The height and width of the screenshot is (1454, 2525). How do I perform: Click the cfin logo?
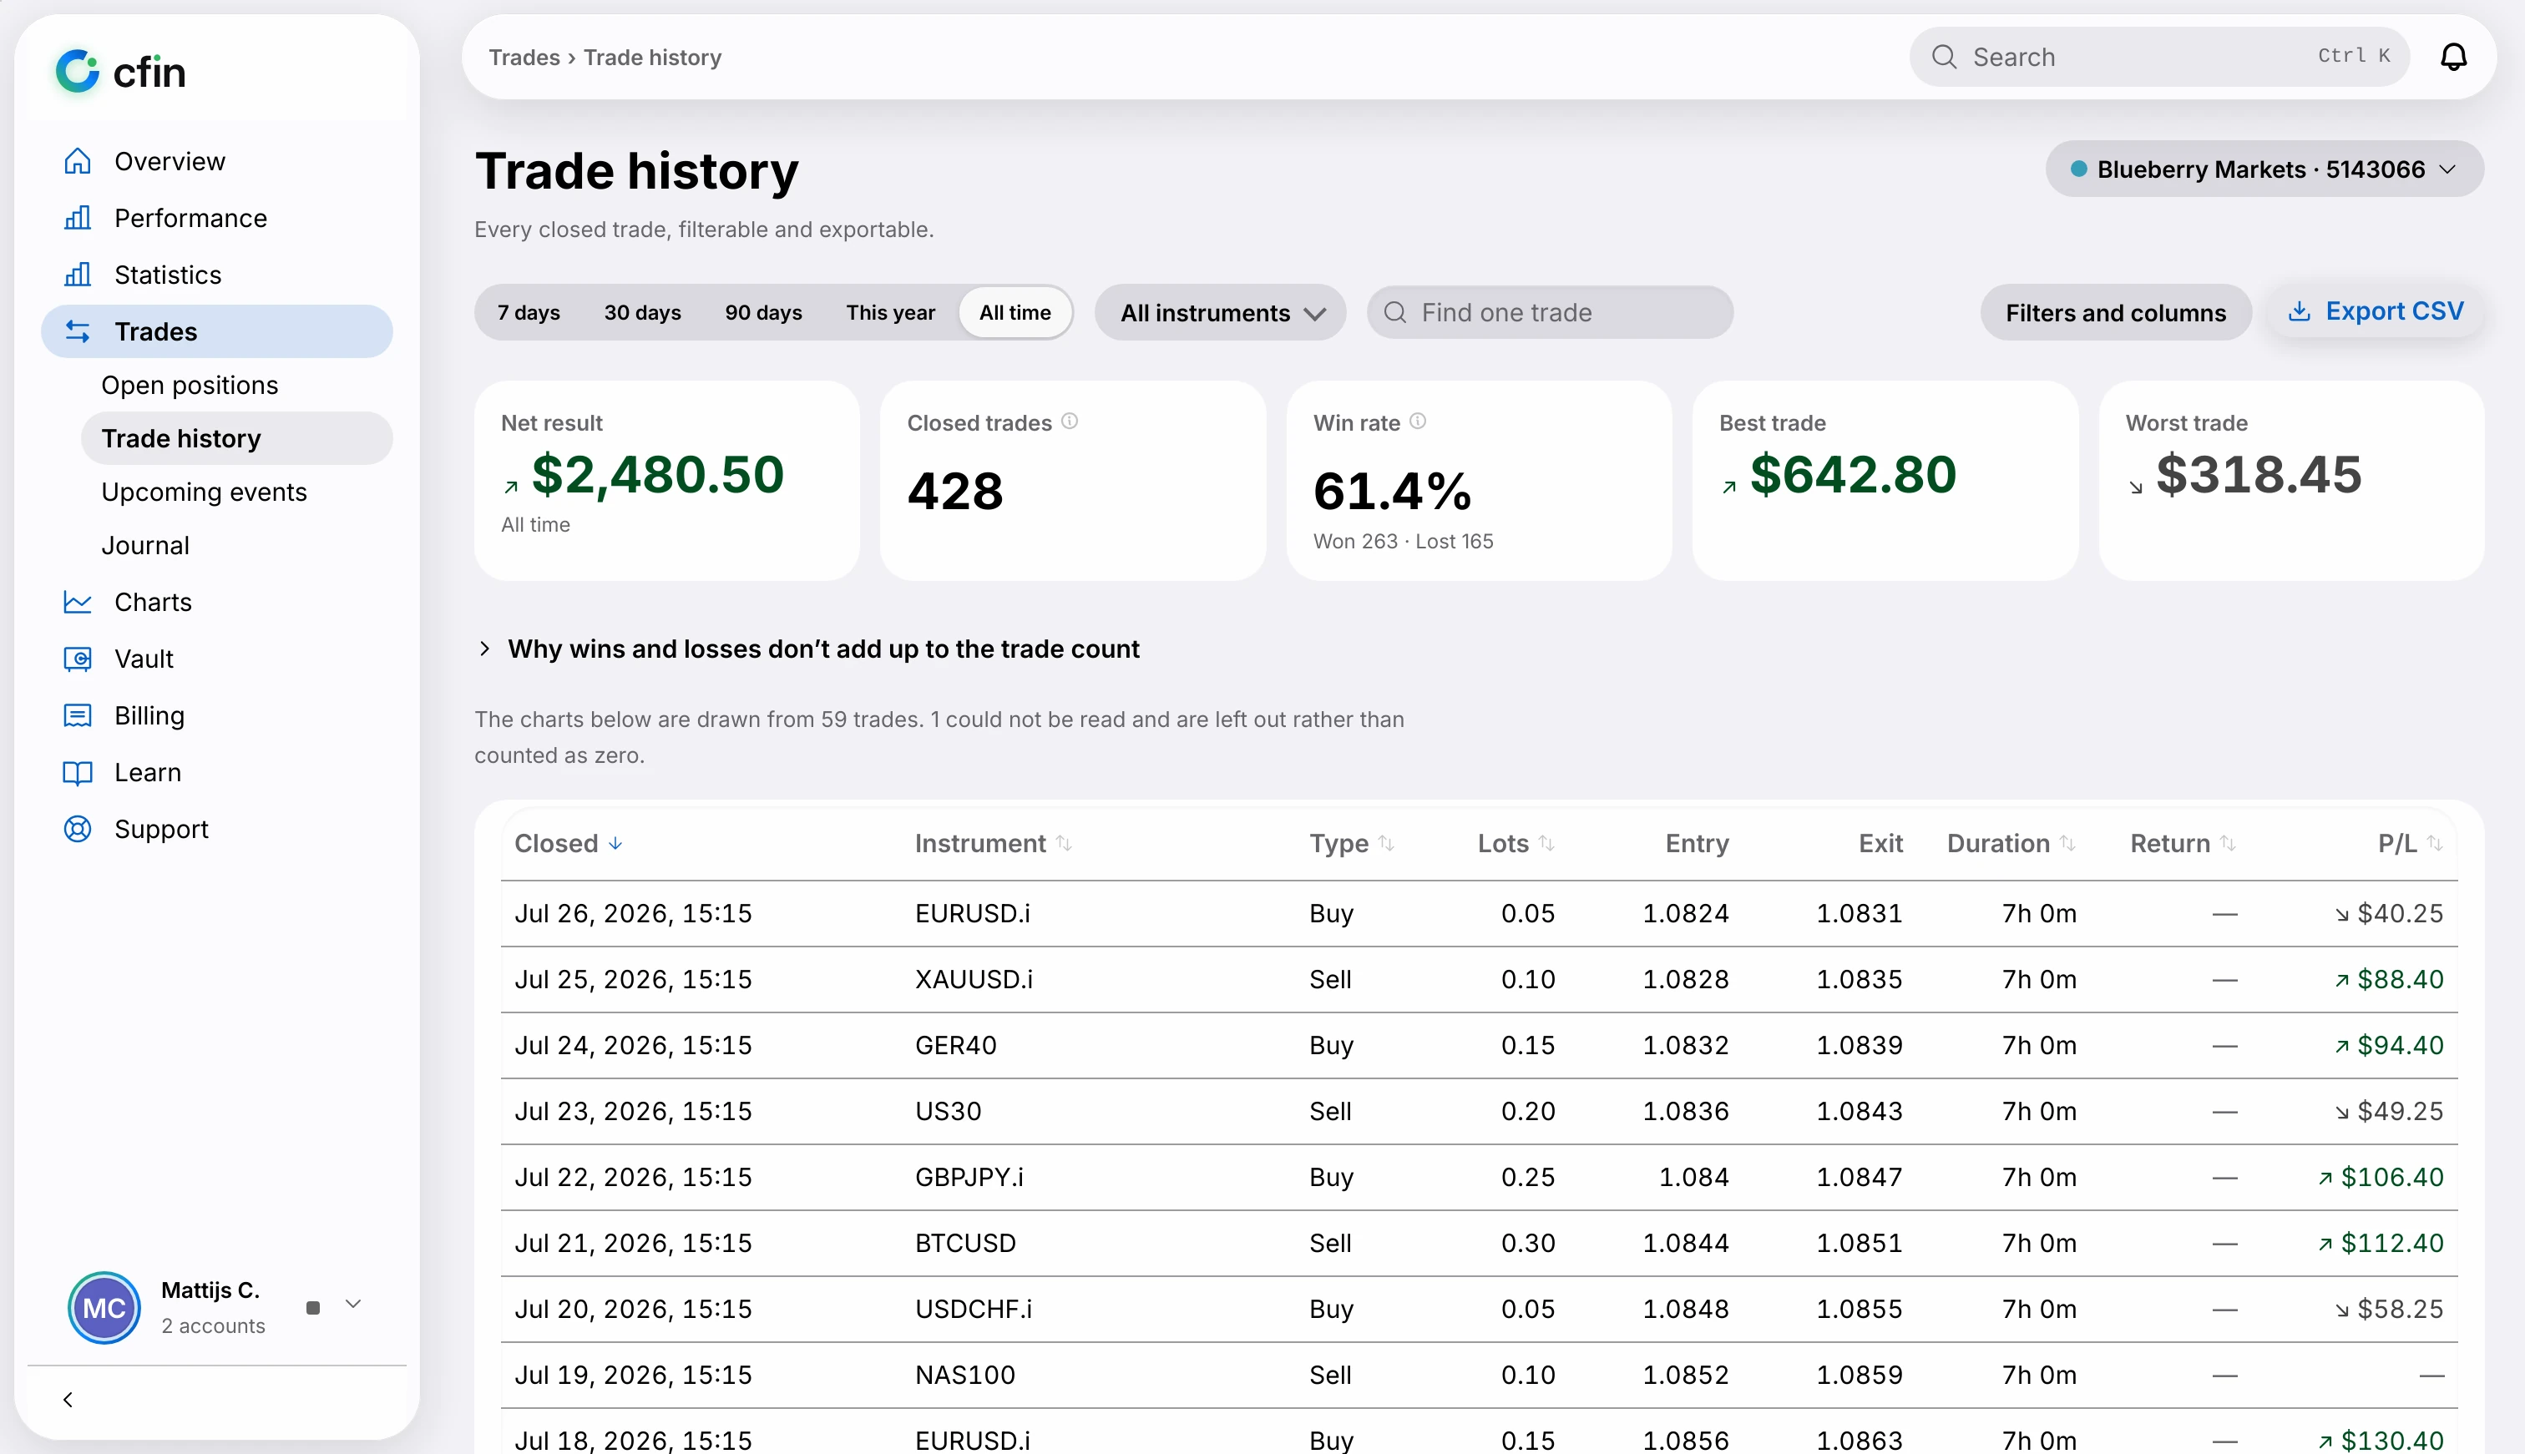coord(120,72)
